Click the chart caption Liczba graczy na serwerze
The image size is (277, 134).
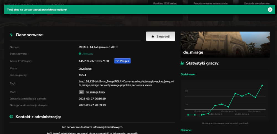225,123
